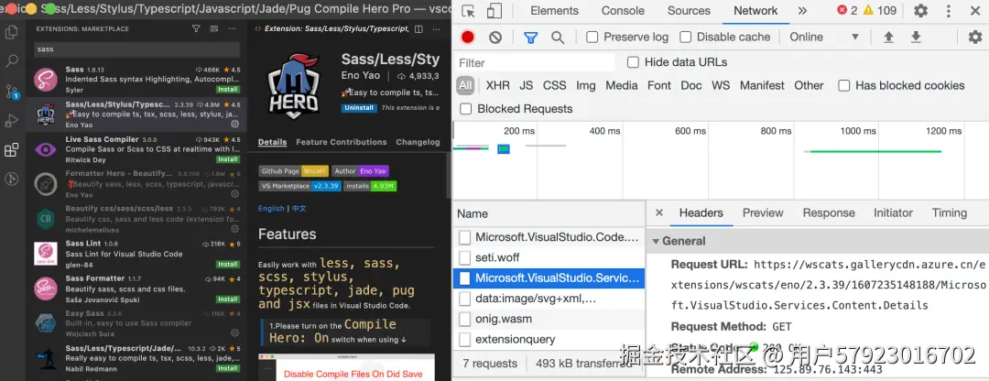Screen dimensions: 989x381
Task: Switch to the Elements tab
Action: 554,11
